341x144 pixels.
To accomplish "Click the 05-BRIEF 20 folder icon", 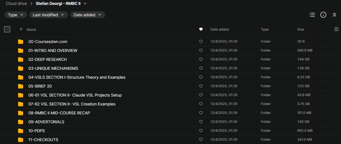I will 21,86.
